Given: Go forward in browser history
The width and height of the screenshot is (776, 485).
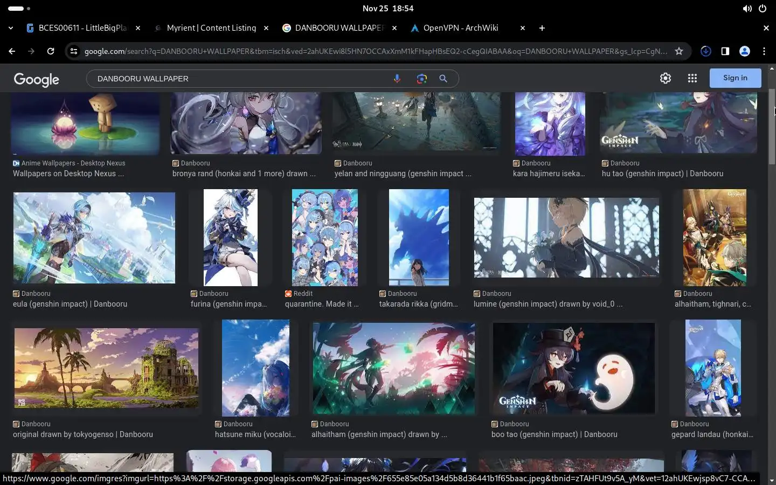Looking at the screenshot, I should pos(31,51).
